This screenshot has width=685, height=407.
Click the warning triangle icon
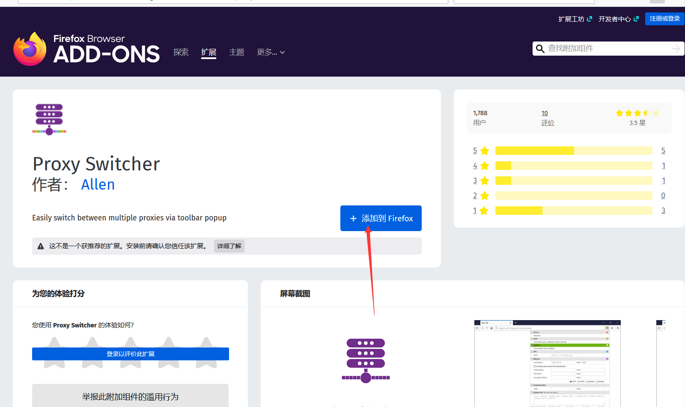point(41,246)
